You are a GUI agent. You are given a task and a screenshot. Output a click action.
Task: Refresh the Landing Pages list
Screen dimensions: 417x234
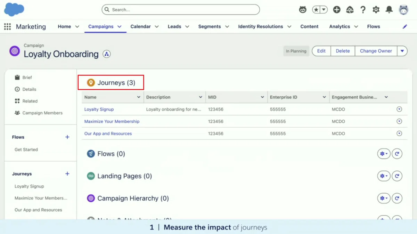pos(397,176)
